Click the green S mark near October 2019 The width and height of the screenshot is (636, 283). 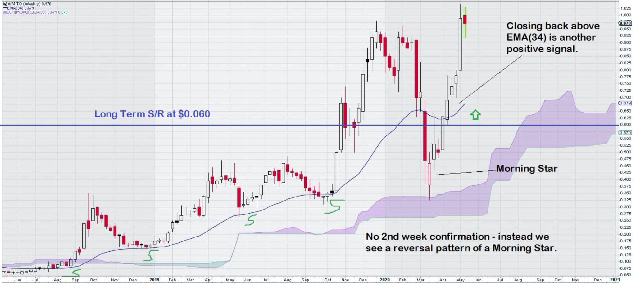[334, 206]
